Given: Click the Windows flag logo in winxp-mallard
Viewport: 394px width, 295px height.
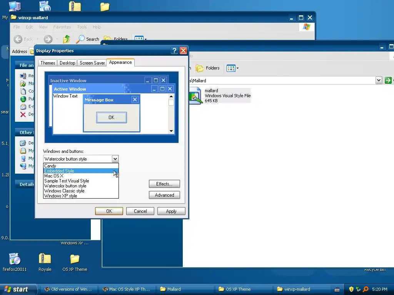Looking at the screenshot, I should [x=307, y=27].
